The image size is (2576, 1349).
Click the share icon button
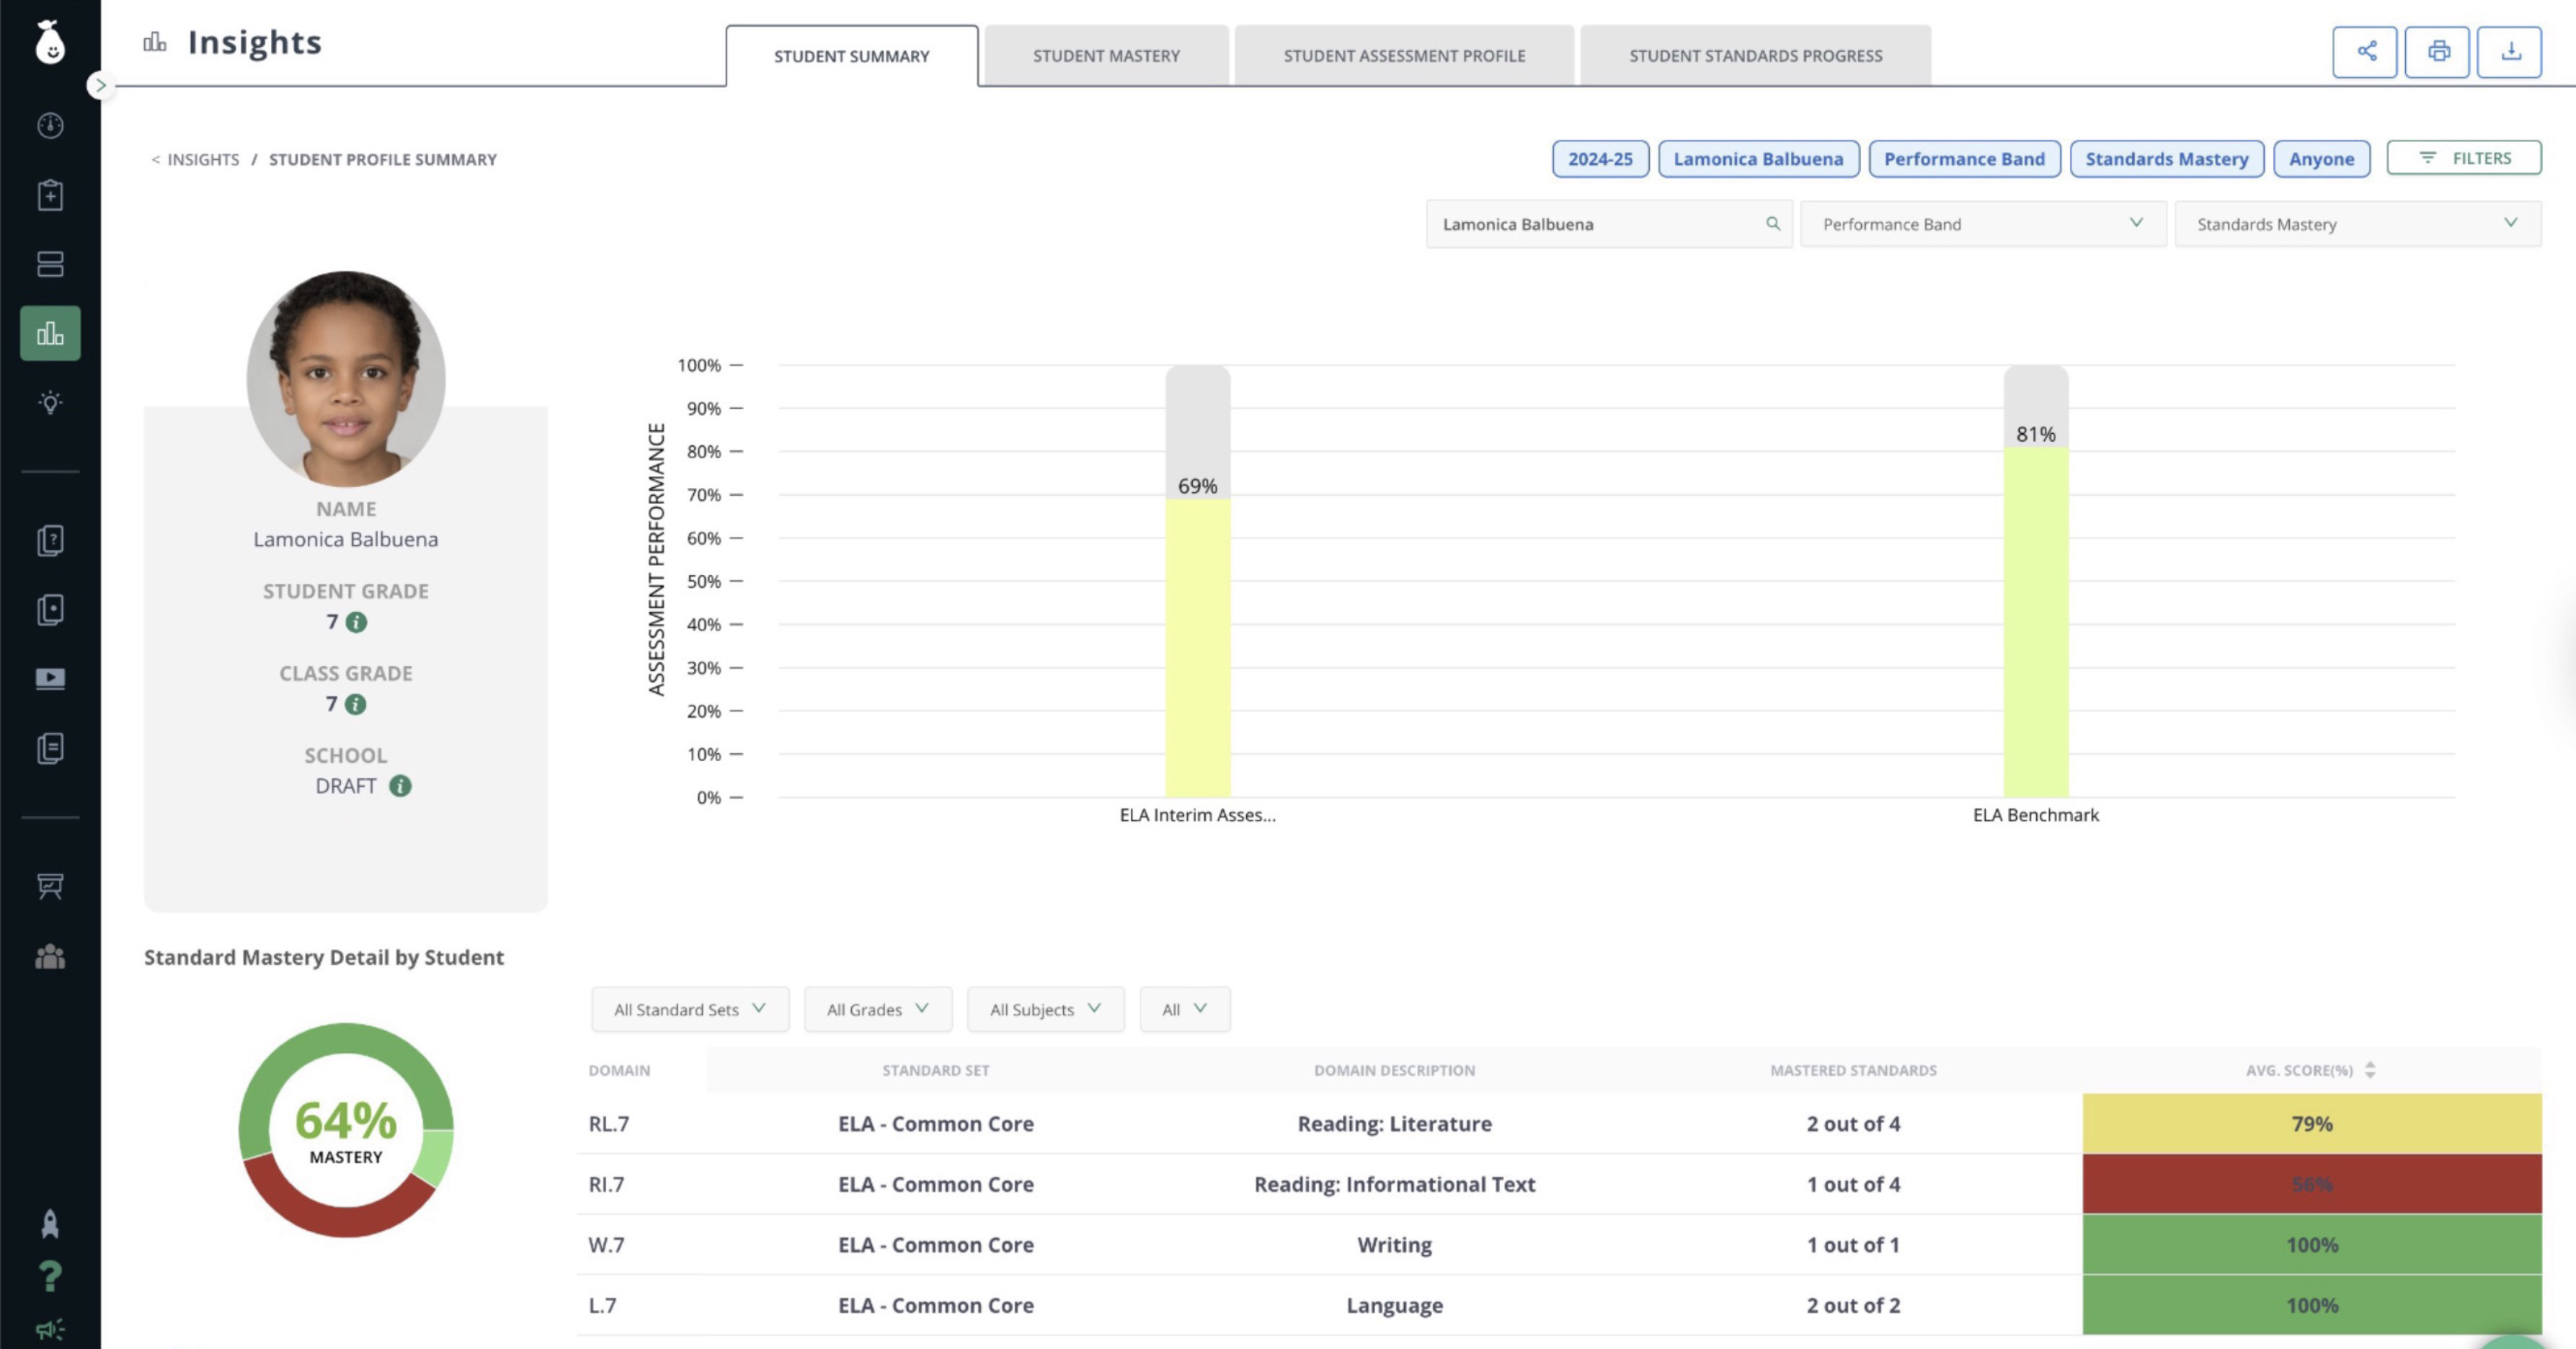pyautogui.click(x=2365, y=51)
